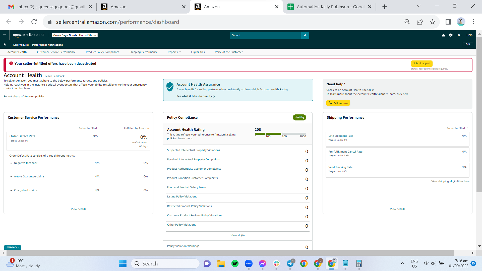
Task: Click the Submit appeal button
Action: [x=422, y=63]
